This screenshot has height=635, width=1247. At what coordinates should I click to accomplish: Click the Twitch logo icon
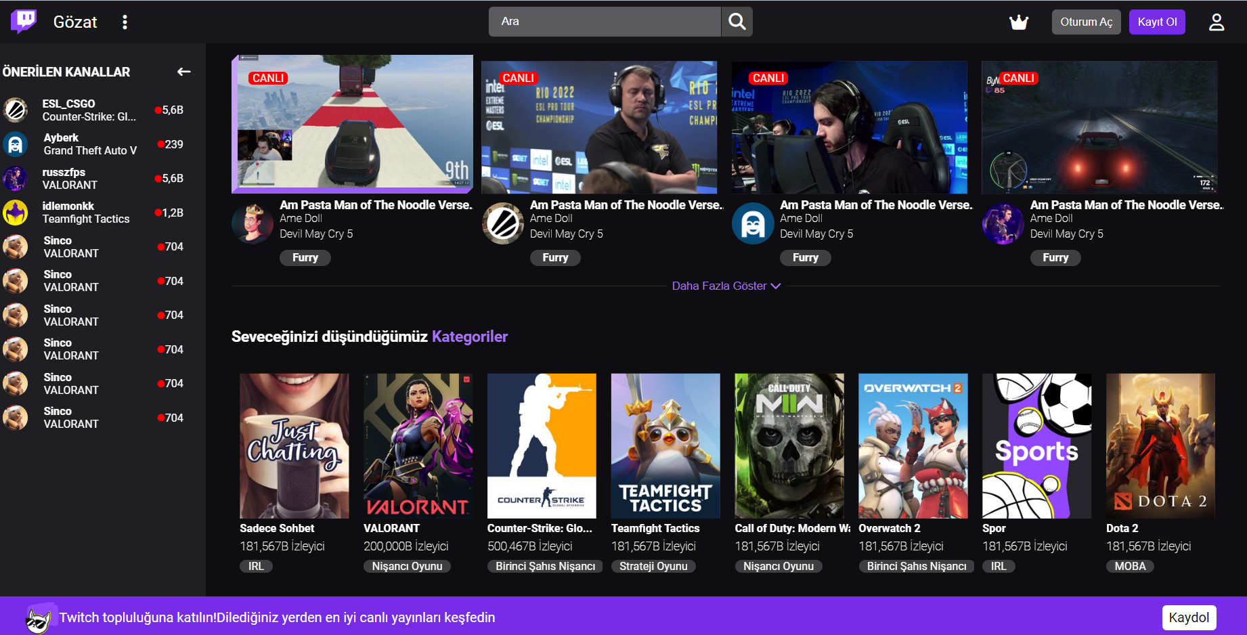tap(24, 21)
